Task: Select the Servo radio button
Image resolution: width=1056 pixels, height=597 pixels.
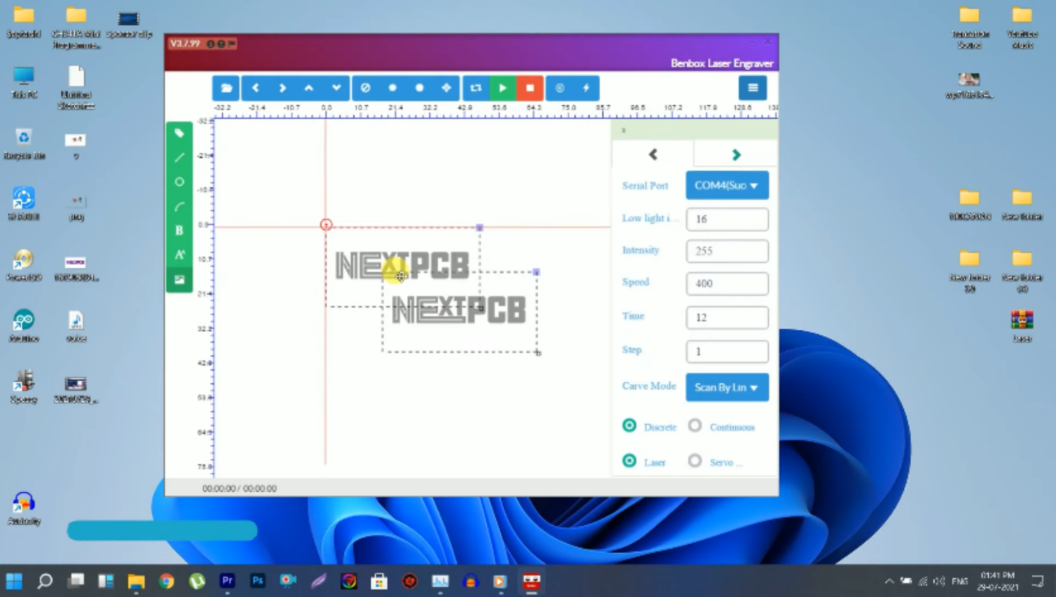Action: (695, 460)
